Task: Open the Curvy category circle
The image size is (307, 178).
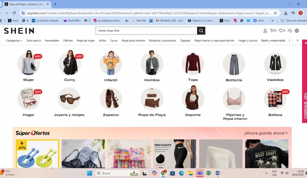Action: [x=70, y=66]
